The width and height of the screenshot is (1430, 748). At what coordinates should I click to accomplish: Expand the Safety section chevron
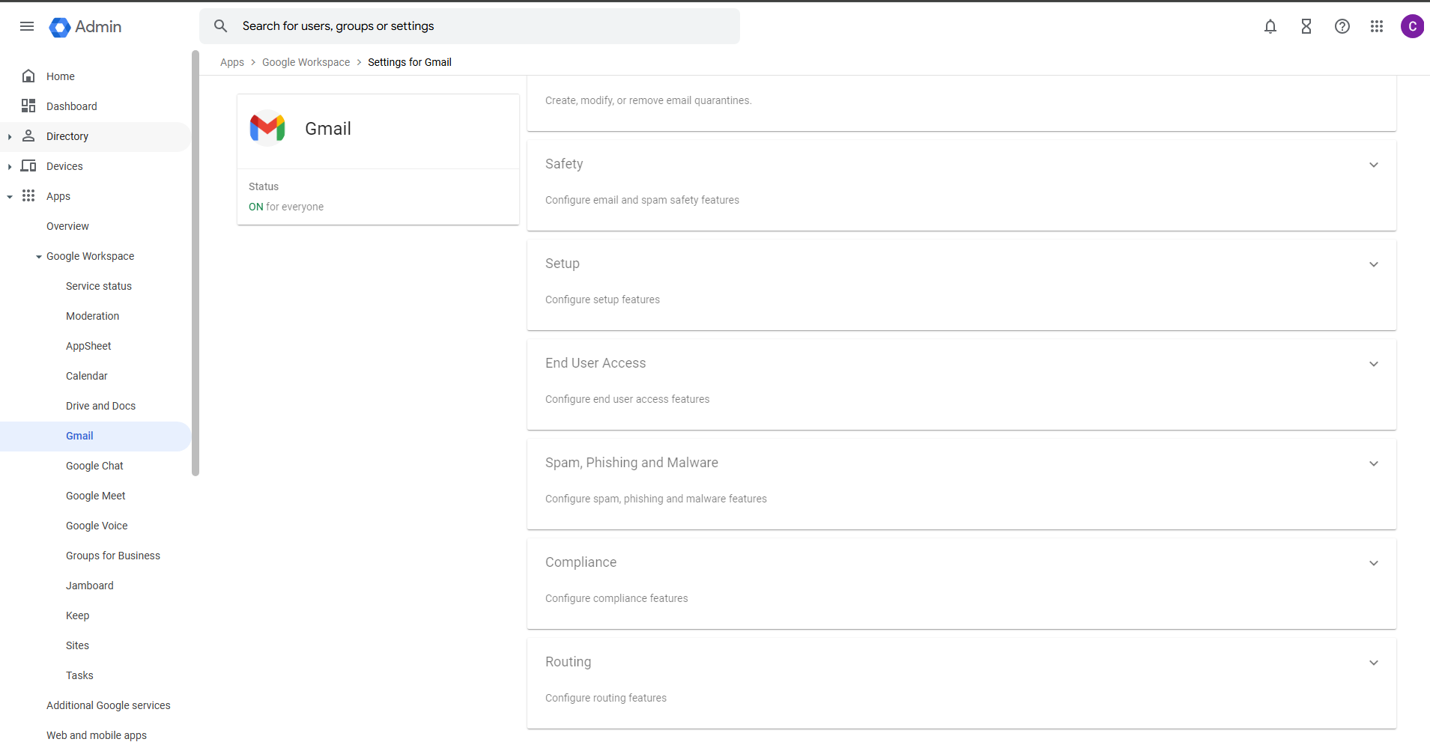tap(1374, 165)
